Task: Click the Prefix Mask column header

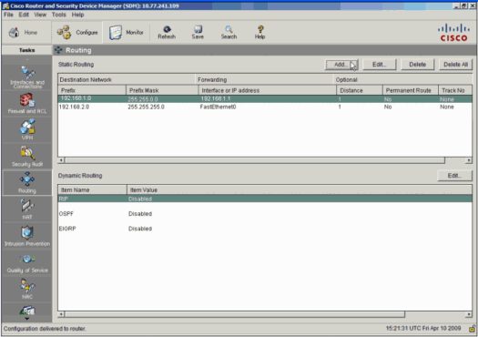Action: click(162, 90)
